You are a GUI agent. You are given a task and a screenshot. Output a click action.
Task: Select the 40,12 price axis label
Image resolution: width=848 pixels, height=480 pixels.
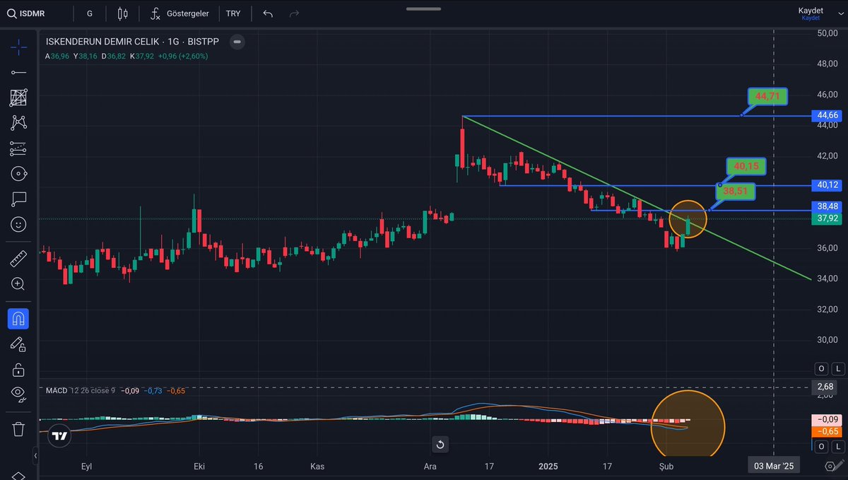828,185
